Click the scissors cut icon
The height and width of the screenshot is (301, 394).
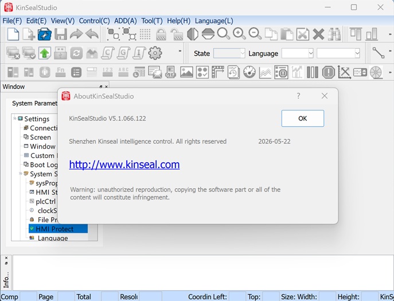point(303,34)
